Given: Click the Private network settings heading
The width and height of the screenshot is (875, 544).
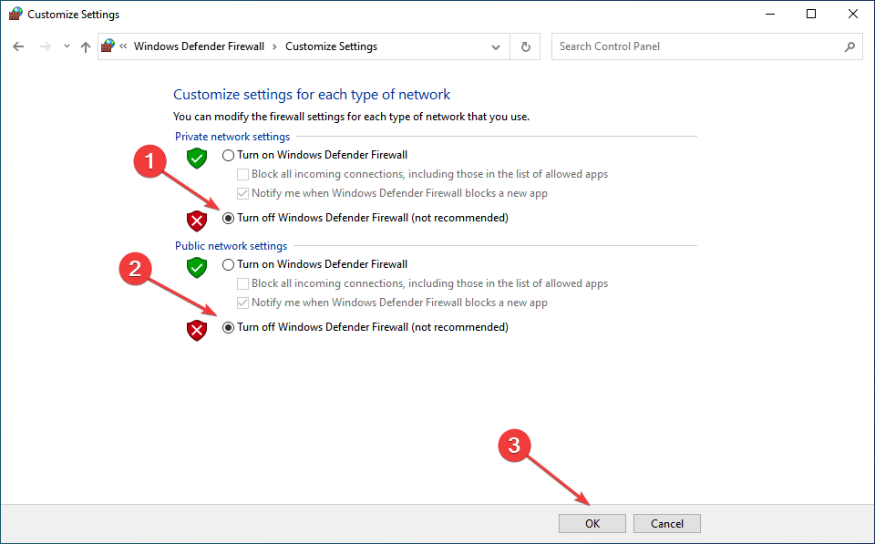Looking at the screenshot, I should [x=232, y=137].
